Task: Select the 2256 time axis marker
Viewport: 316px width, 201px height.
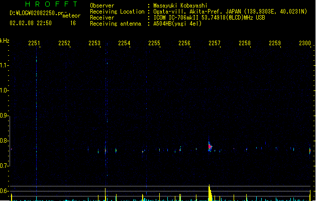Action: point(184,43)
